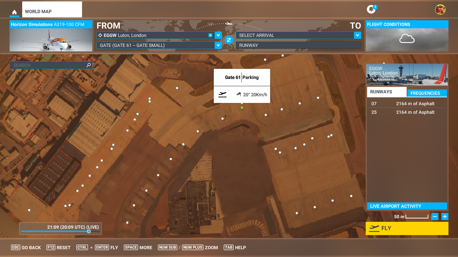Click the bottom bar Zoom label
The height and width of the screenshot is (257, 458).
[x=211, y=247]
